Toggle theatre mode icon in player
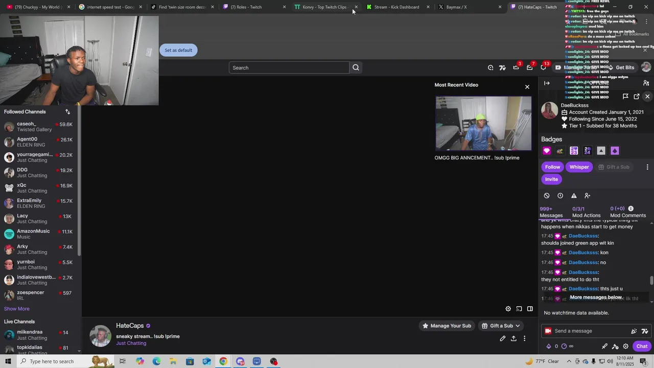The height and width of the screenshot is (368, 654). (530, 309)
